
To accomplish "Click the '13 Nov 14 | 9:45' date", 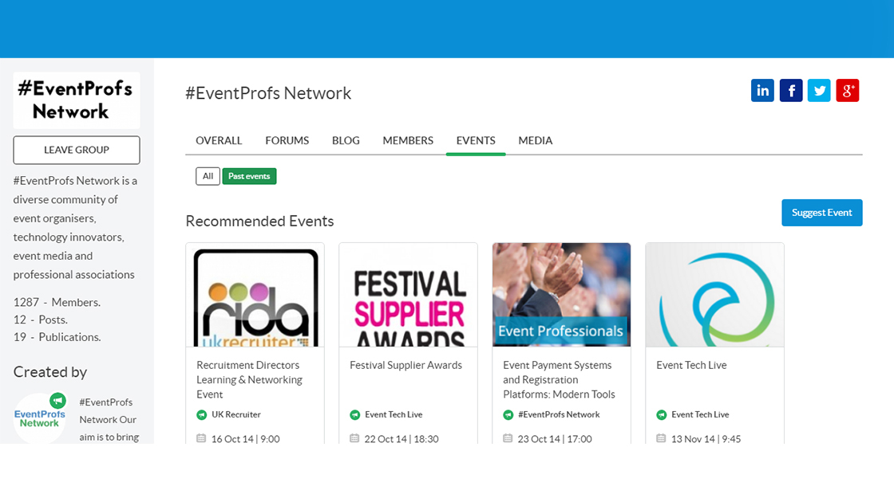I will [x=706, y=439].
